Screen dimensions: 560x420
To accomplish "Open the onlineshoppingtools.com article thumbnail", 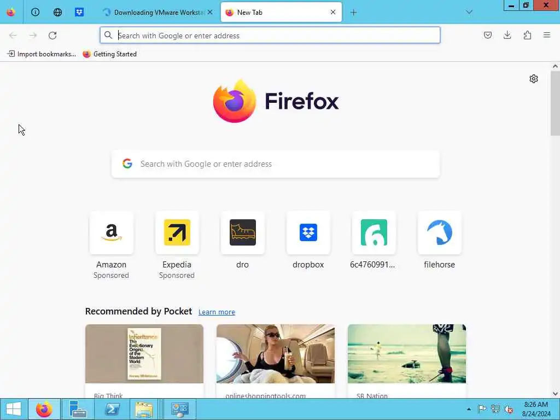I will 276,354.
